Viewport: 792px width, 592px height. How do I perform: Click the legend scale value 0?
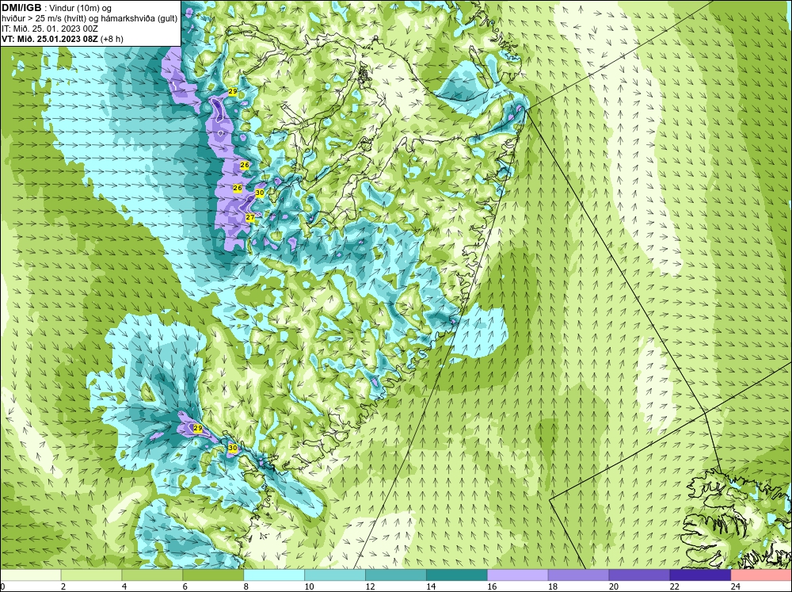[3, 586]
